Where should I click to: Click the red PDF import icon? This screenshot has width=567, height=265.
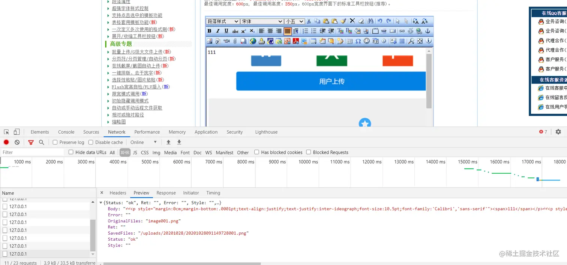(x=296, y=41)
